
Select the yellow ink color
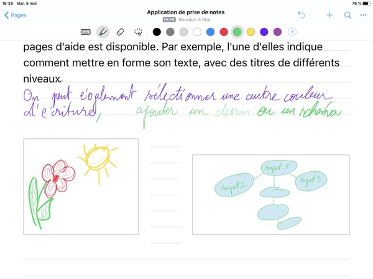click(251, 32)
